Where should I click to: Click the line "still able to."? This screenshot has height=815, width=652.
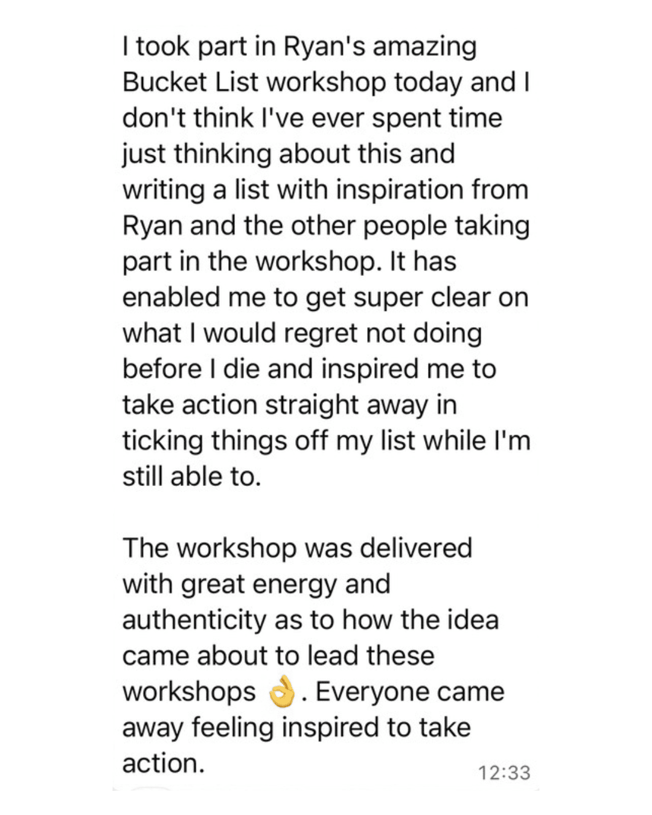(x=191, y=476)
